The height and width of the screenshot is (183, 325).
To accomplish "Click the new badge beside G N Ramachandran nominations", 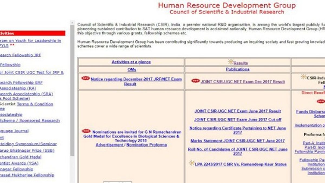I will [x=86, y=131].
